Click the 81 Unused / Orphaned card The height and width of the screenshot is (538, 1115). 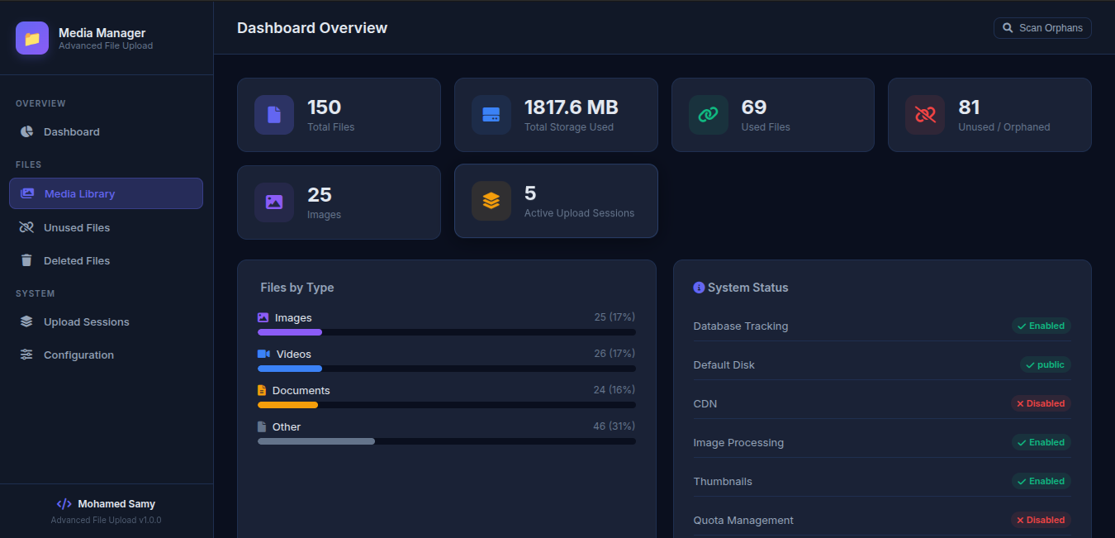tap(989, 115)
